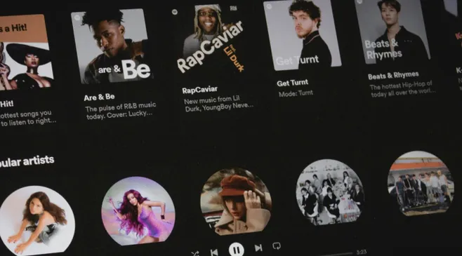Open the popular artist with long brown hair in a white dress
This screenshot has height=256, width=462.
coord(37,220)
